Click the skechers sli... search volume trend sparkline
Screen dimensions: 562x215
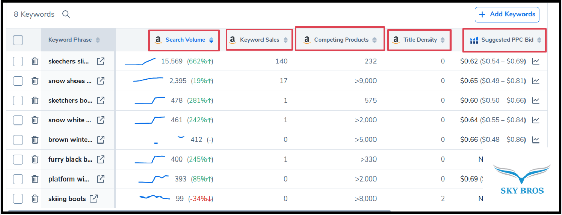(x=140, y=61)
